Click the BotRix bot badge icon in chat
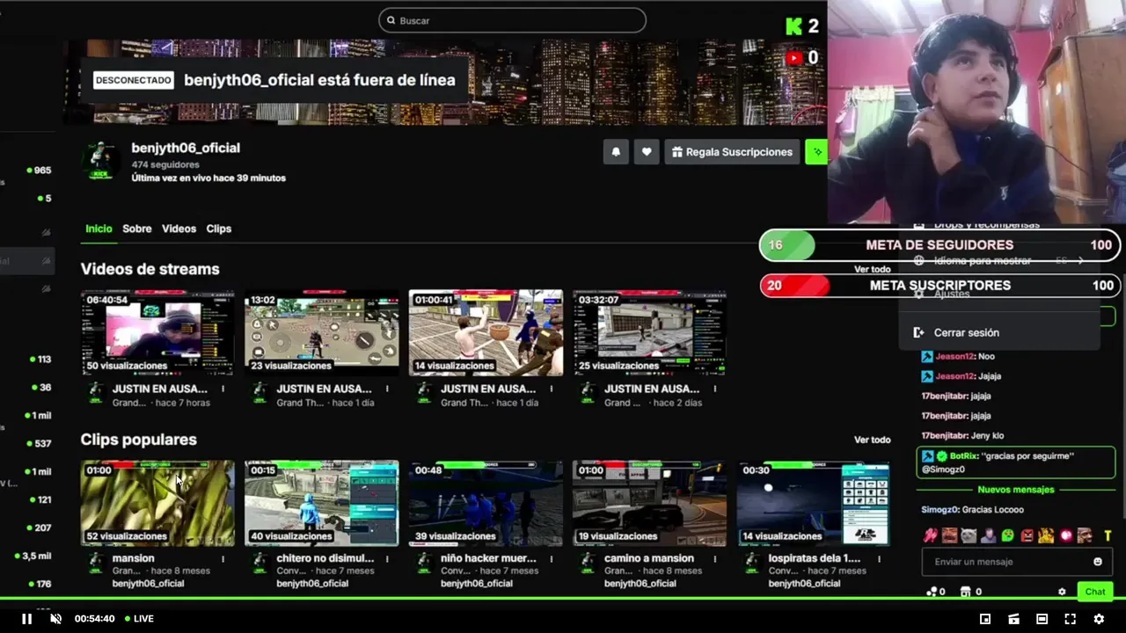 click(928, 456)
